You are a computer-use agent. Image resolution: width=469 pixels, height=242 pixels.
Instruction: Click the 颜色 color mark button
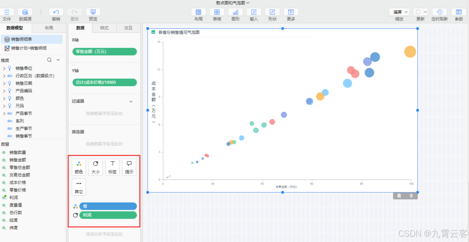coord(79,167)
